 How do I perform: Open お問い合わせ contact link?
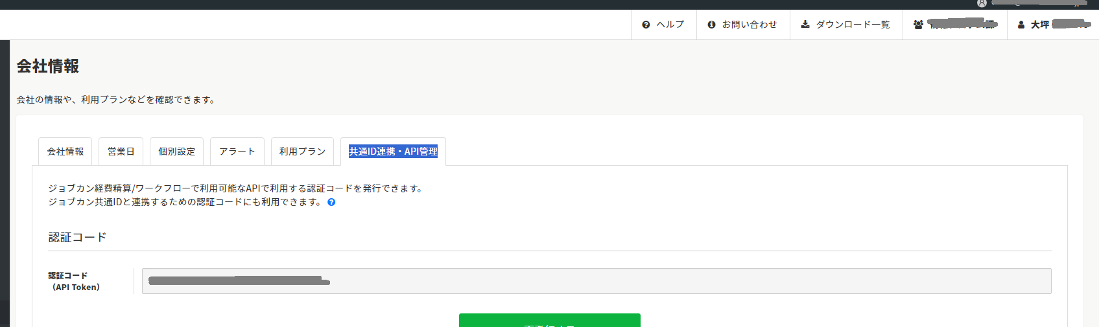click(743, 25)
